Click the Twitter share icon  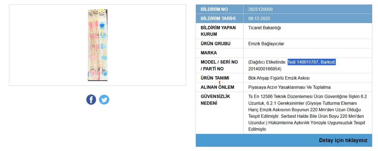tap(104, 100)
